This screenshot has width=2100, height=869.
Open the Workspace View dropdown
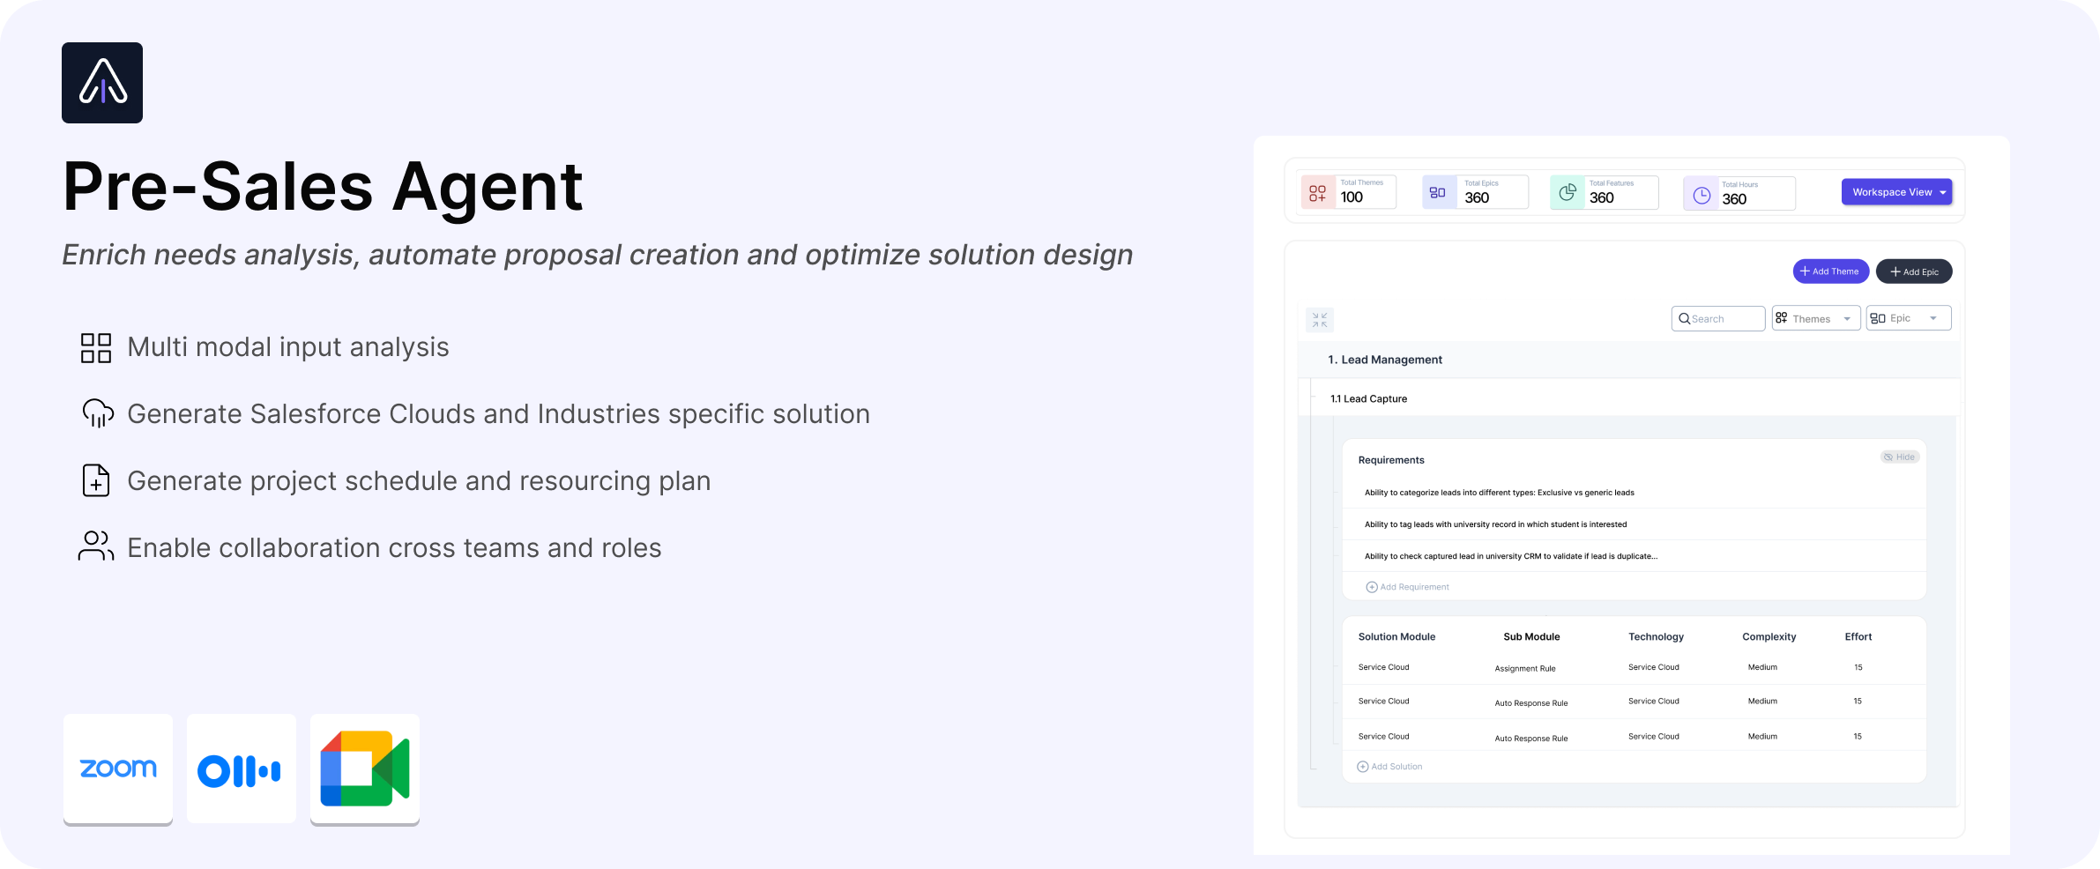[x=1896, y=192]
